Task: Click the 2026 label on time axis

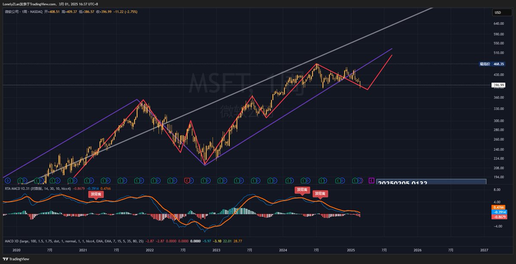Action: point(417,250)
